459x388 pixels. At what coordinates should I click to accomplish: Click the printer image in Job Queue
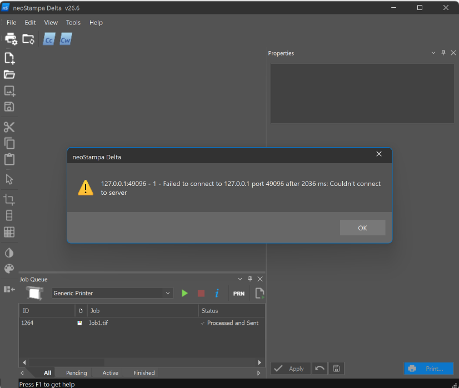[34, 293]
